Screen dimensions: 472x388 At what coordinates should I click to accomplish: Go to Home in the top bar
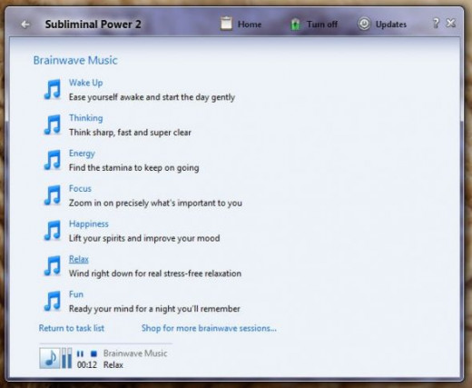[241, 24]
